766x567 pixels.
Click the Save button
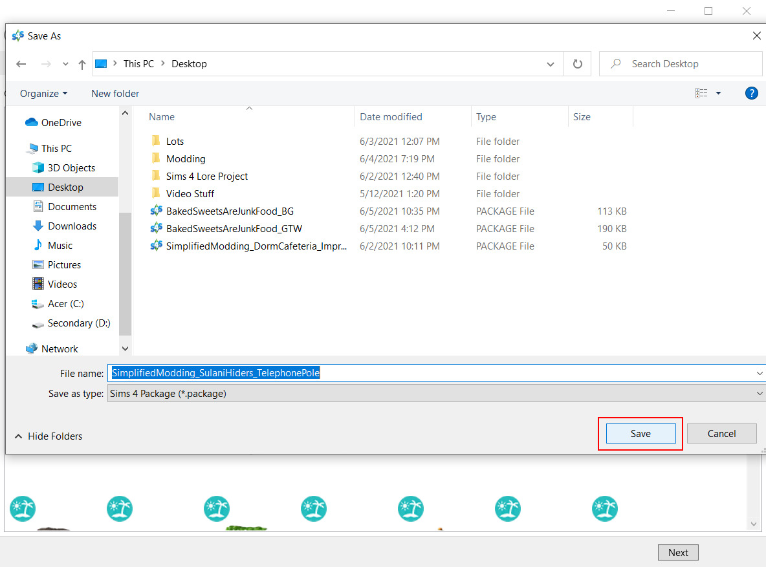point(640,434)
